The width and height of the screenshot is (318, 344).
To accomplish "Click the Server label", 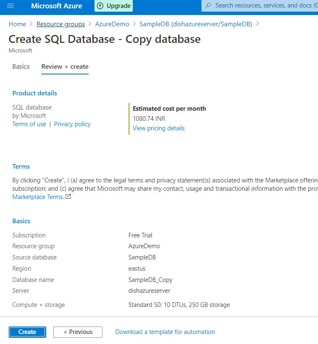I will point(21,291).
